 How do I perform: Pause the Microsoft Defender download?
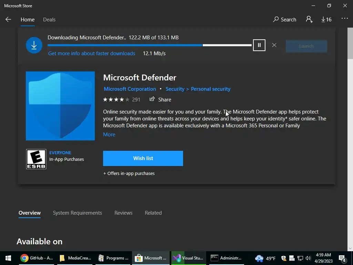(x=259, y=45)
